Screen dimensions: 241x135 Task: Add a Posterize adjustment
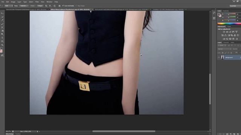[227, 39]
